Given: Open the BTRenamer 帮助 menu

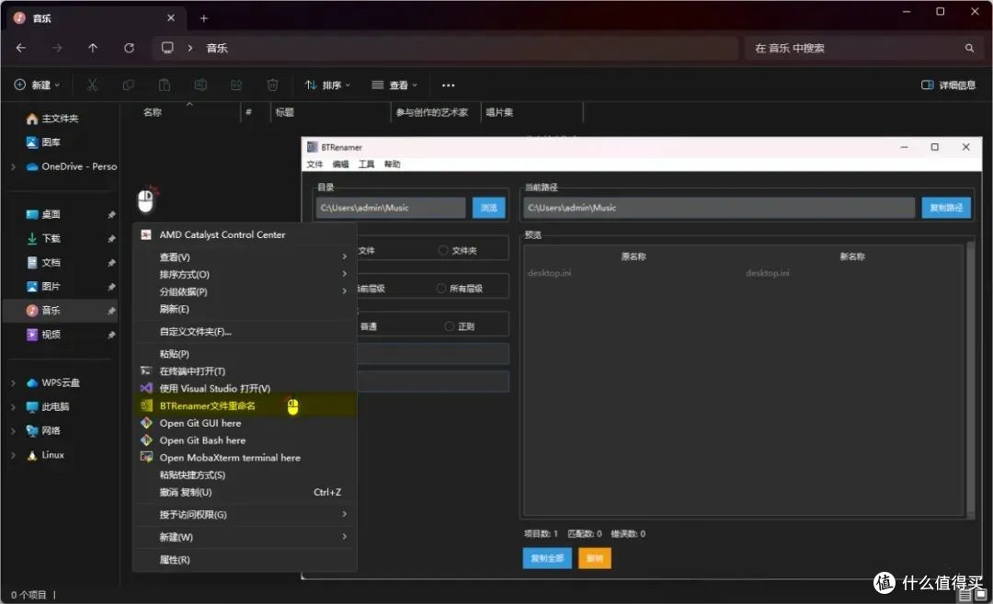Looking at the screenshot, I should [392, 165].
